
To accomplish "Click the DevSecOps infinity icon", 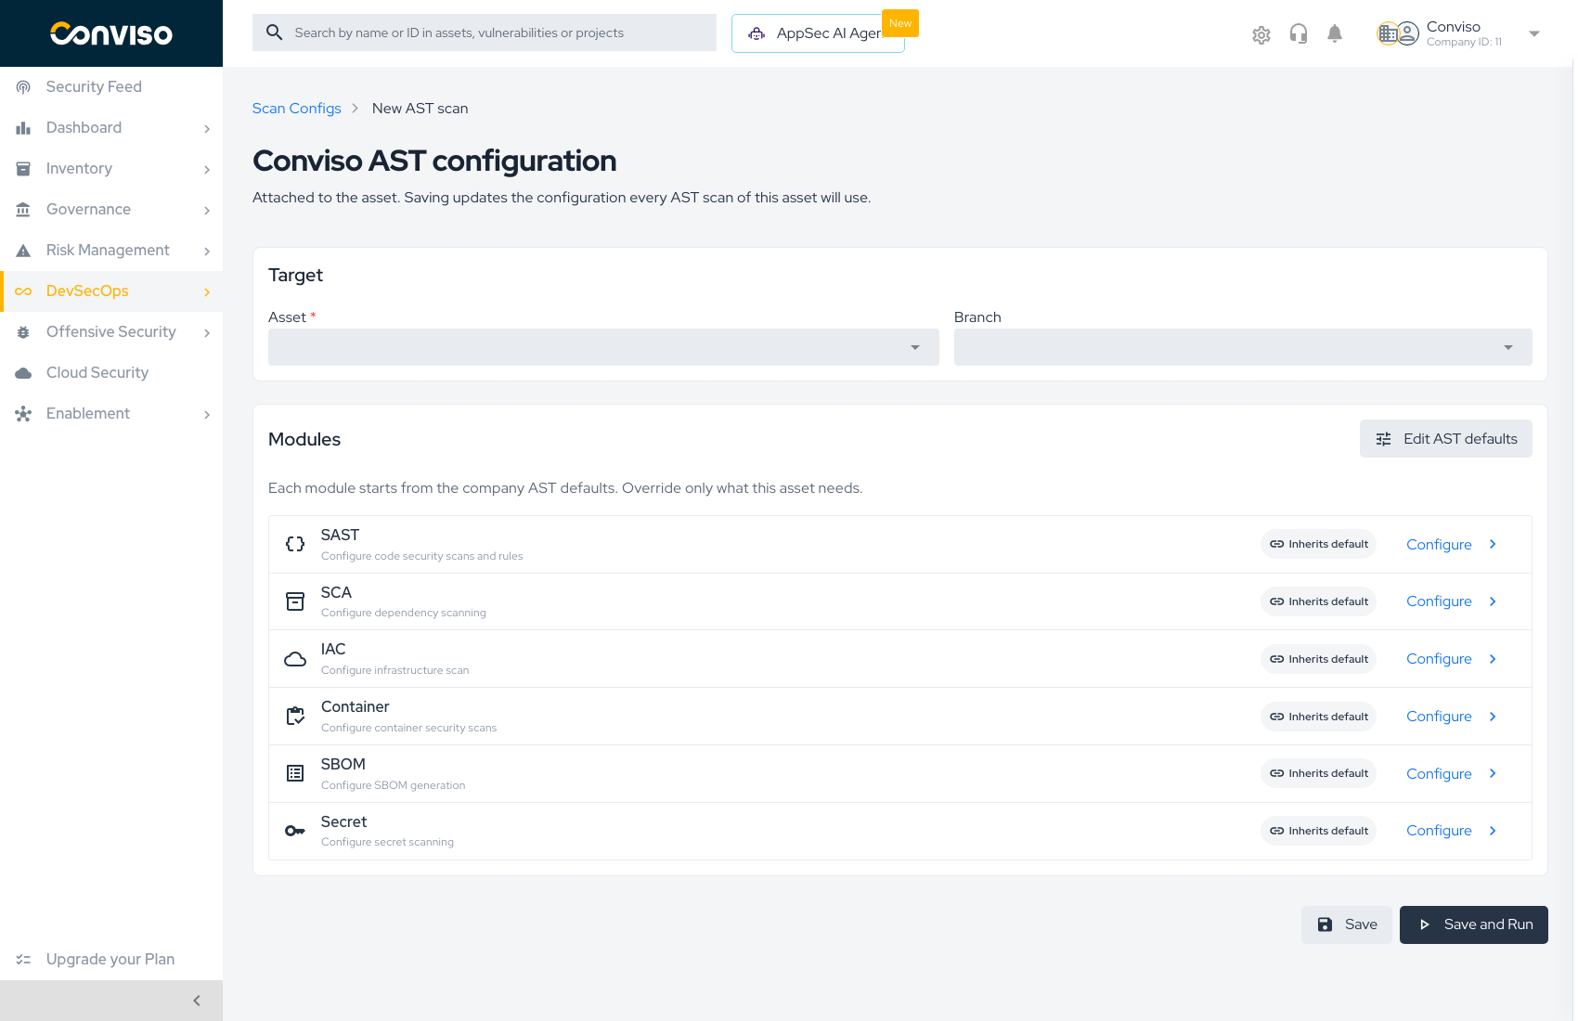I will tap(23, 291).
